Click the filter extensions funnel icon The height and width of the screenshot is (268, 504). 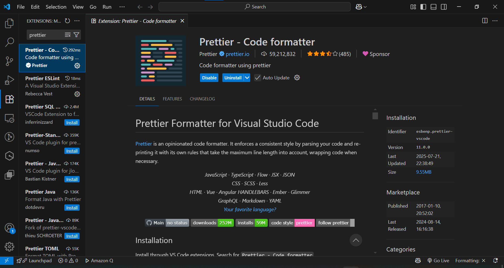(76, 35)
